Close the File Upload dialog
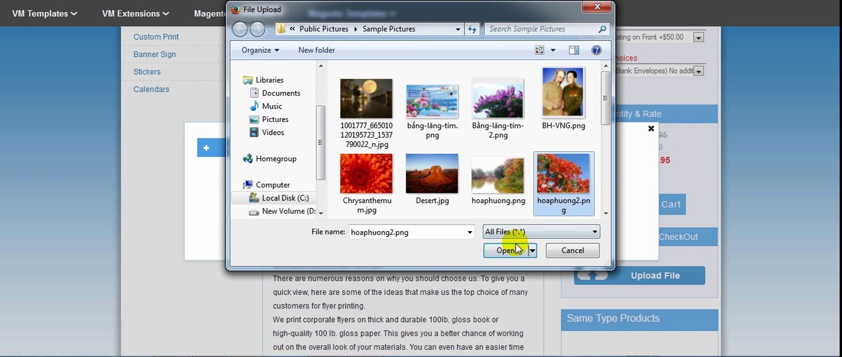The width and height of the screenshot is (842, 357). pyautogui.click(x=597, y=7)
